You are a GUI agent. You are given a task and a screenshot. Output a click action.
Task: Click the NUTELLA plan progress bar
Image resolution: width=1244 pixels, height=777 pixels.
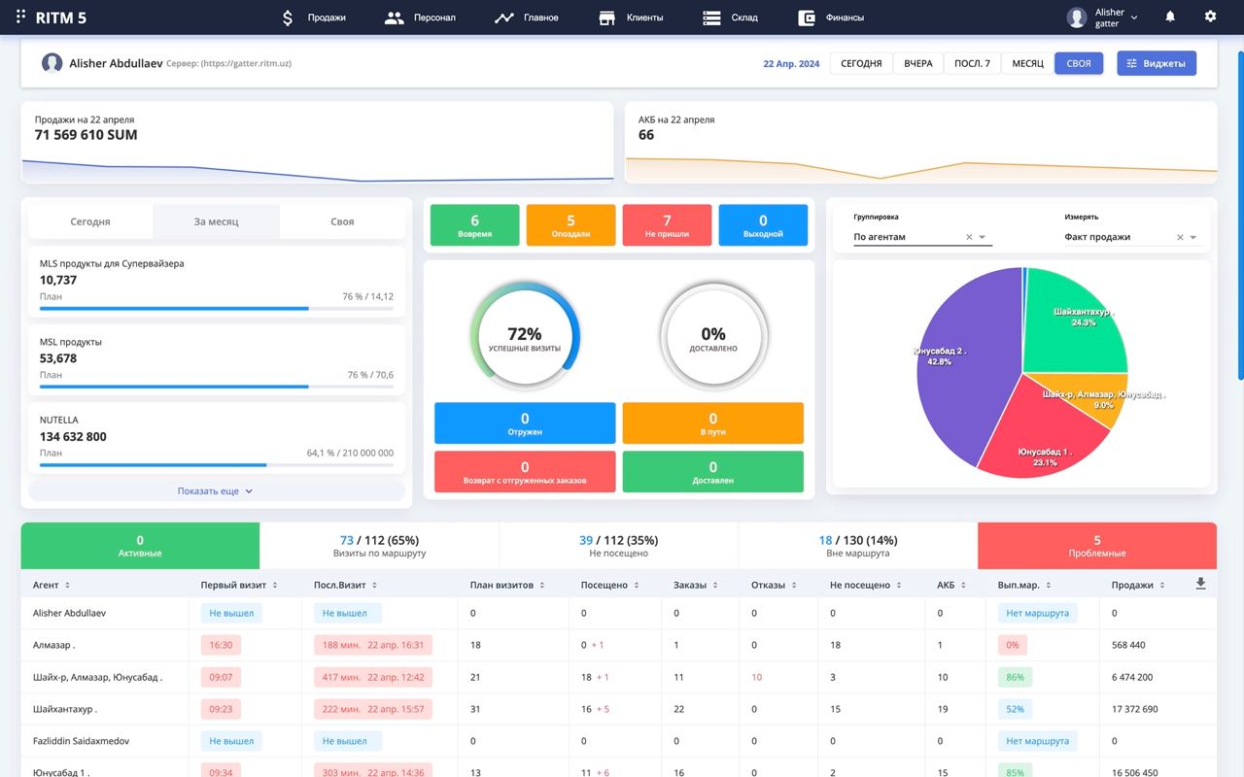(217, 464)
